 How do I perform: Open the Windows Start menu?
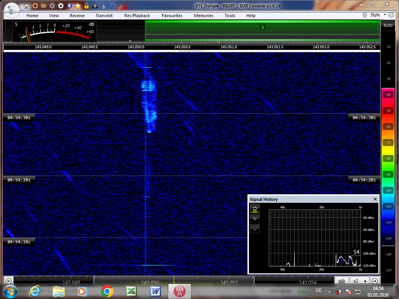tap(10, 291)
